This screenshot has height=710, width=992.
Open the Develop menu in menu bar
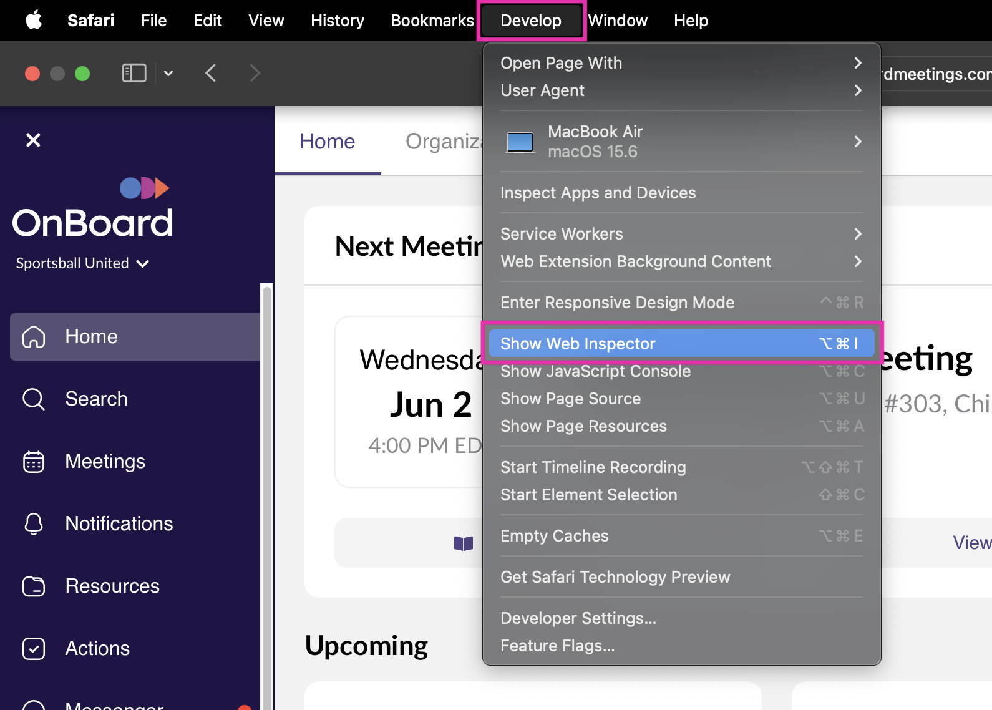click(531, 21)
